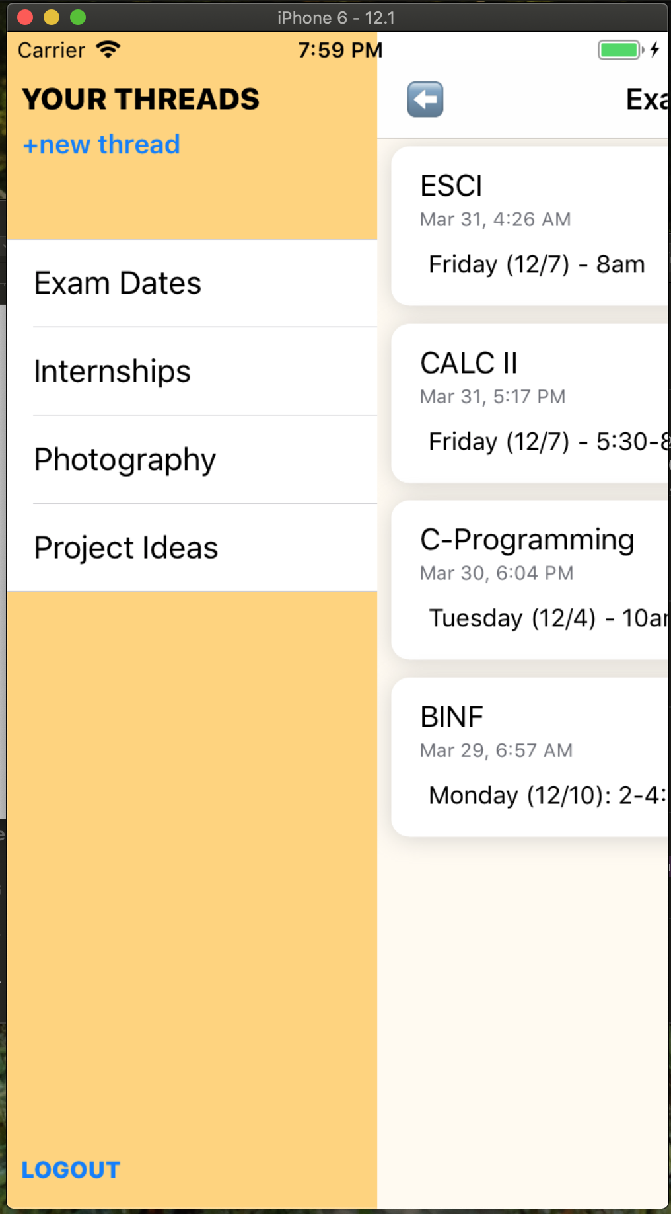The height and width of the screenshot is (1214, 671).
Task: Open the ESCI post card
Action: coord(530,226)
